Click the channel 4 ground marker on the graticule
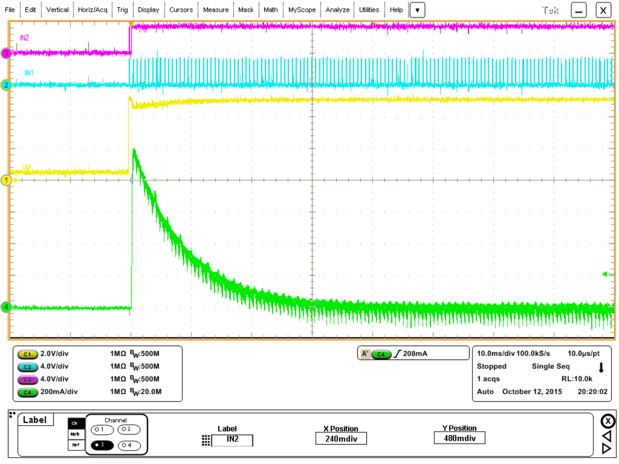 [6, 307]
